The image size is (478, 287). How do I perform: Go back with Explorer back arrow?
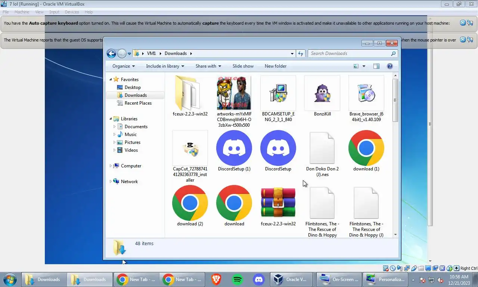[111, 53]
